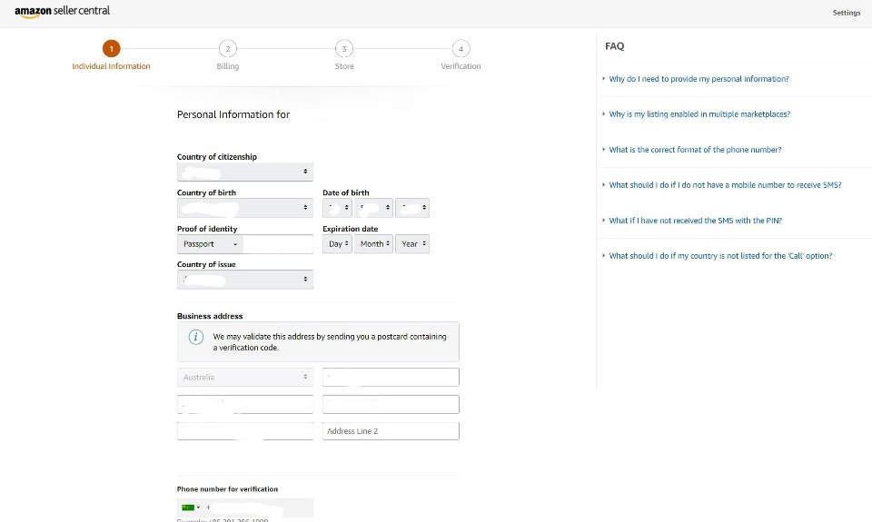Open the Expiration date Year dropdown
The image size is (872, 522).
(412, 243)
